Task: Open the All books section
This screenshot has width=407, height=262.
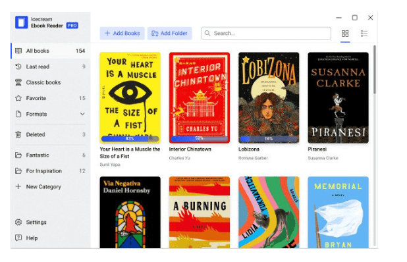Action: pos(51,51)
